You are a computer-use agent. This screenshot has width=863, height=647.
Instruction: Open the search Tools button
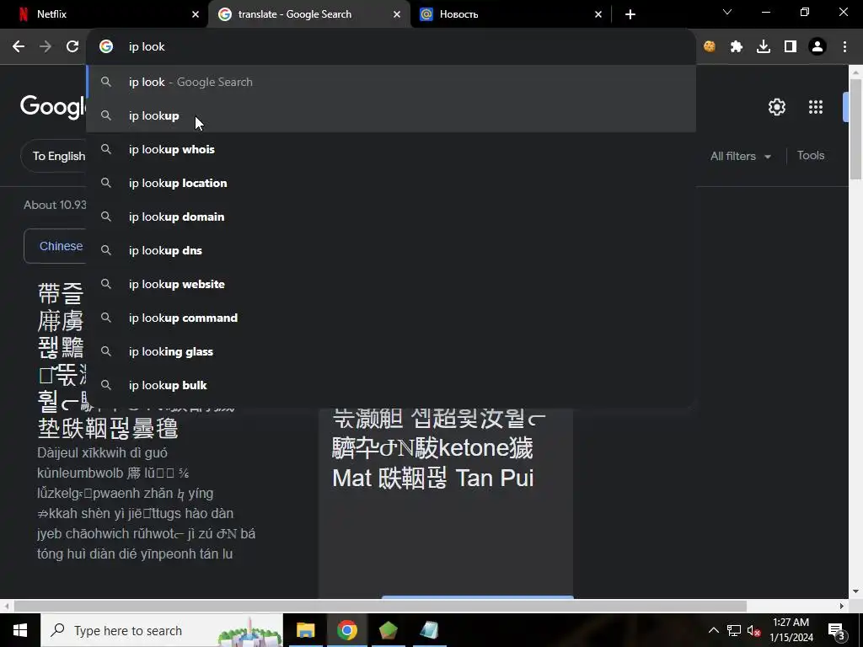pyautogui.click(x=811, y=156)
